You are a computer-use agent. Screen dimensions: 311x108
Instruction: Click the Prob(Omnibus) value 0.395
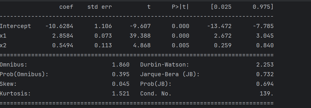coord(120,74)
